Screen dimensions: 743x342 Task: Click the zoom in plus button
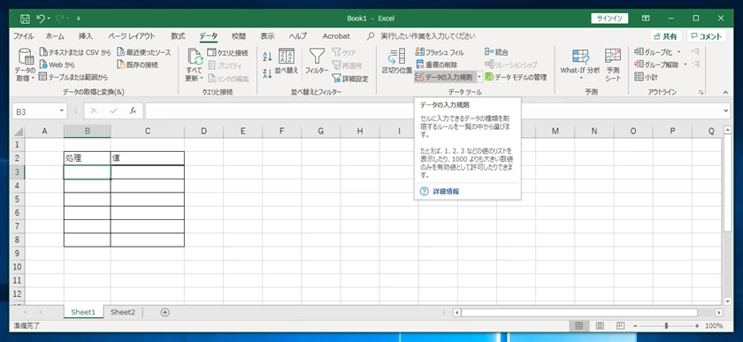(x=697, y=326)
